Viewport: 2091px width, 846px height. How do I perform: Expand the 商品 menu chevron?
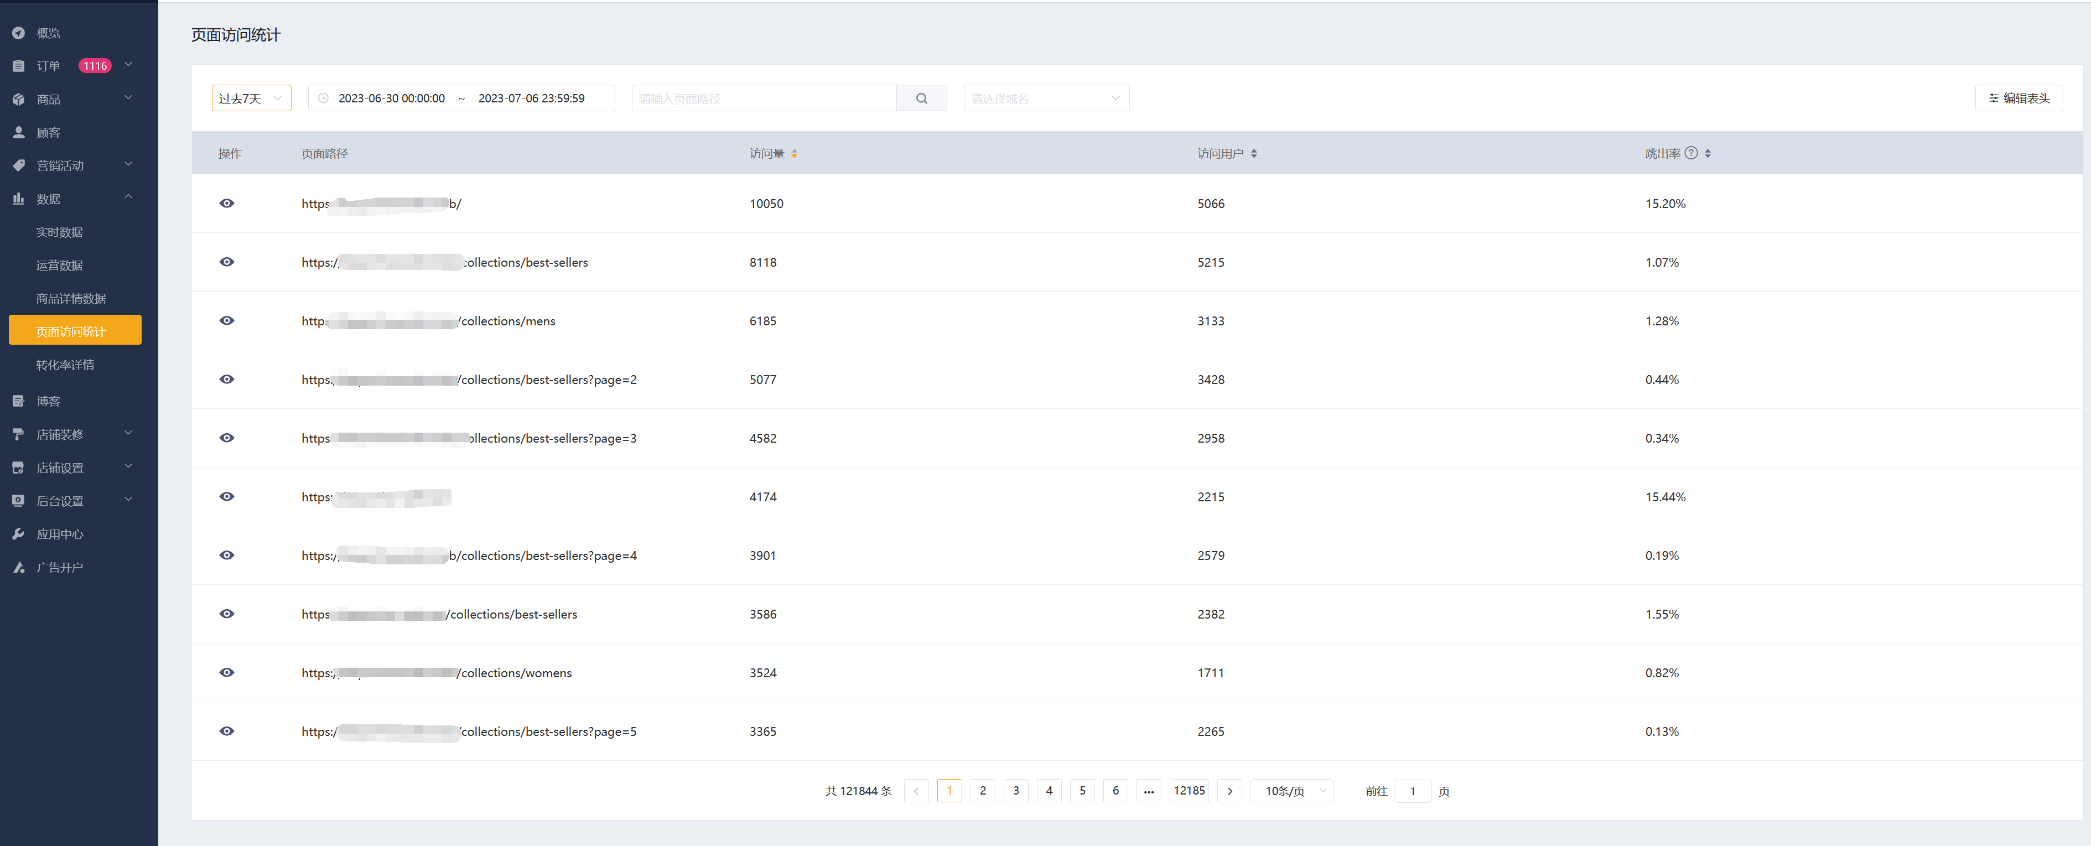[128, 97]
